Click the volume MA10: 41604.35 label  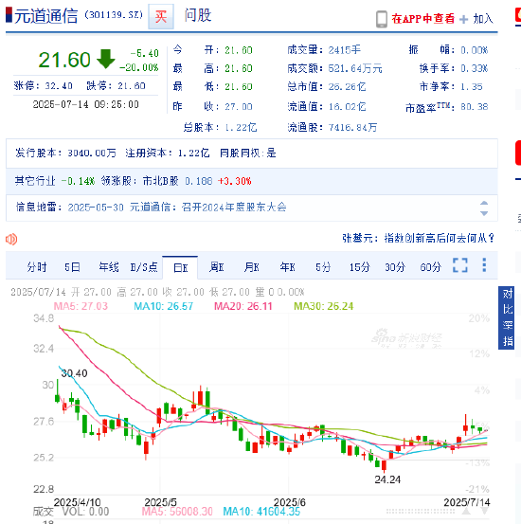point(261,512)
